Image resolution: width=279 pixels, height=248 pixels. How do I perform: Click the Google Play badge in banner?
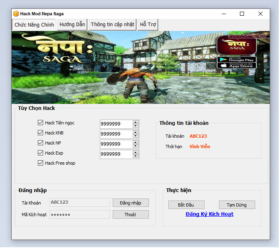237,60
